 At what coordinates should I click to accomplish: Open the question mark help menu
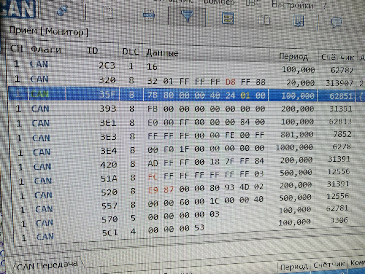(x=325, y=6)
